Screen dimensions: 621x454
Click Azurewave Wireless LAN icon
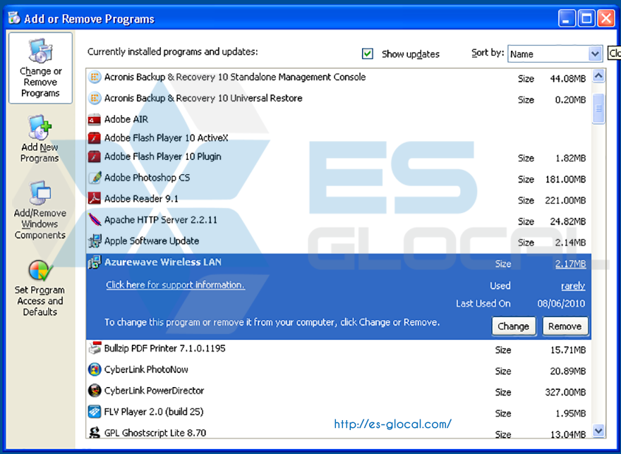point(95,262)
